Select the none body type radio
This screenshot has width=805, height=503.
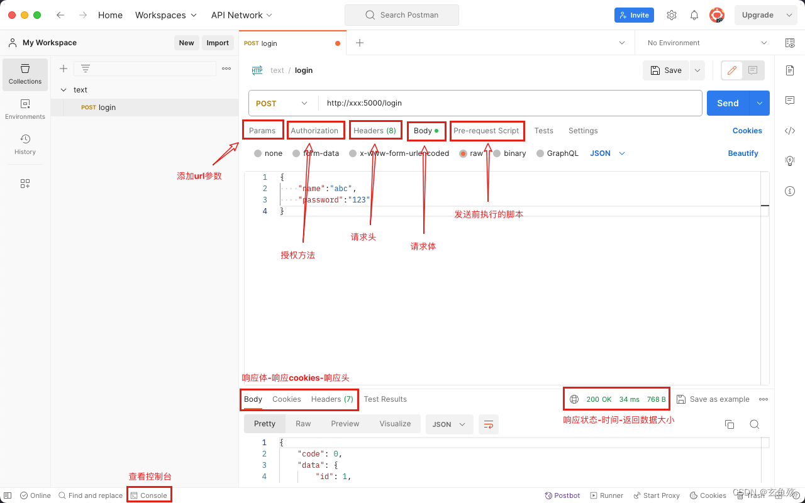258,153
